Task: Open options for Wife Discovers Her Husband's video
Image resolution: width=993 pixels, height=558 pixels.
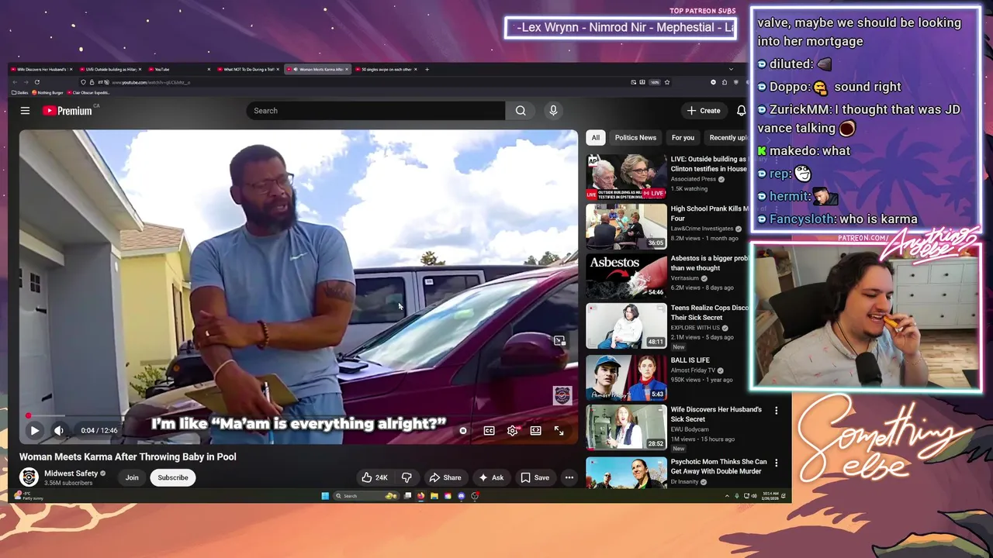Action: [776, 411]
